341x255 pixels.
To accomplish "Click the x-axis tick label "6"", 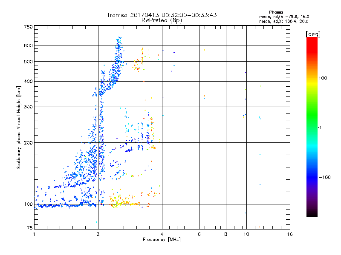I will [199, 234].
